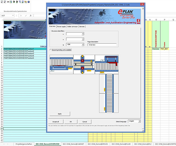
Task: Open the '=' structure identifier dropdown
Action: 83,34
